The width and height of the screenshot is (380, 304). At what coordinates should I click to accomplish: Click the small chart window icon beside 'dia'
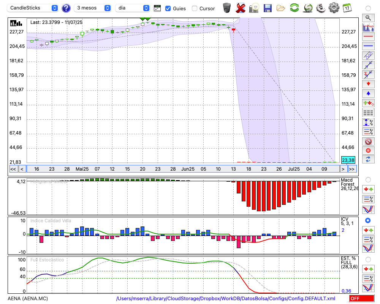(157, 8)
